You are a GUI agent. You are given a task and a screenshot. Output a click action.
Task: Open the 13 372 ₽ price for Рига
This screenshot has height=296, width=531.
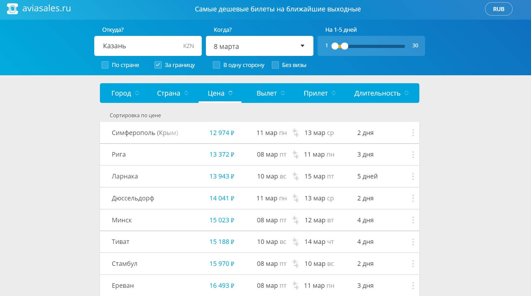pyautogui.click(x=221, y=155)
